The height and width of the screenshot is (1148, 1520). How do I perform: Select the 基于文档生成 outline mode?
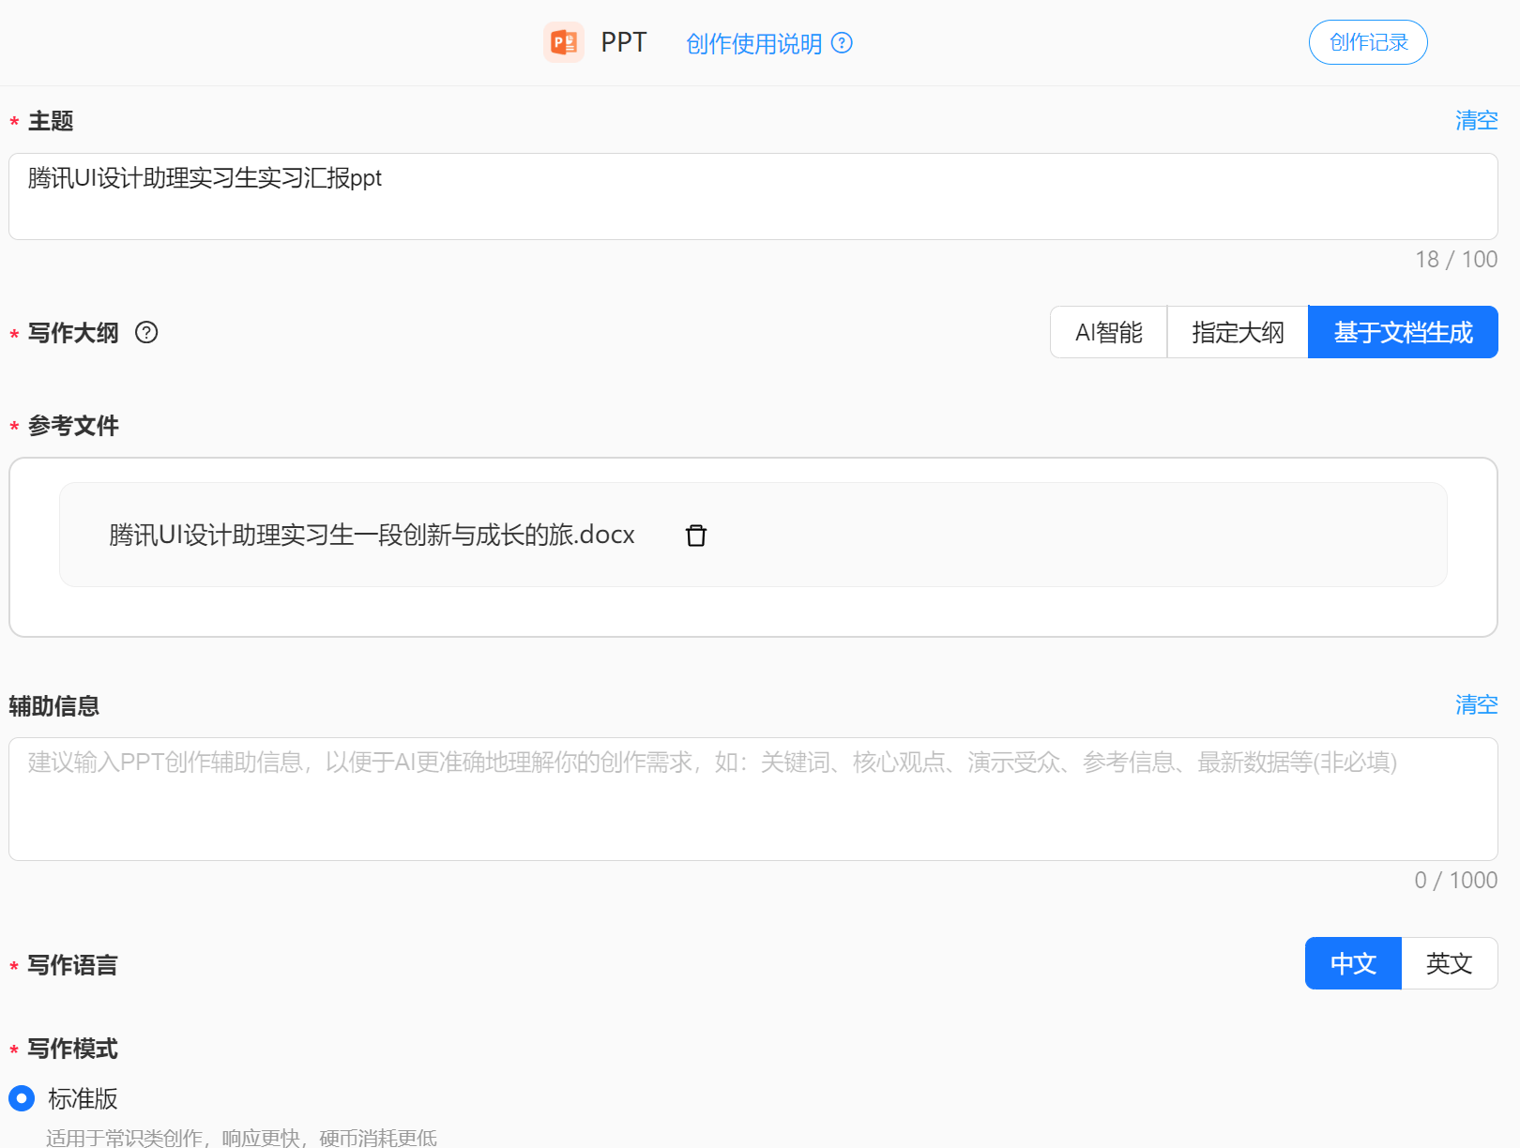coord(1403,332)
